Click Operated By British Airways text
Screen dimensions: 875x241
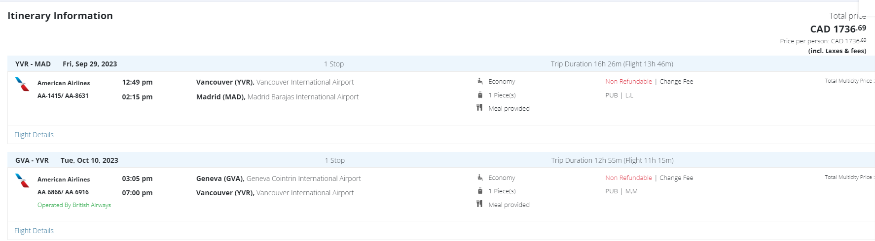(74, 205)
